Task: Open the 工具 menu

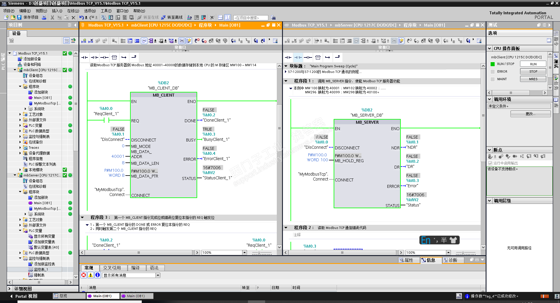Action: coord(106,11)
